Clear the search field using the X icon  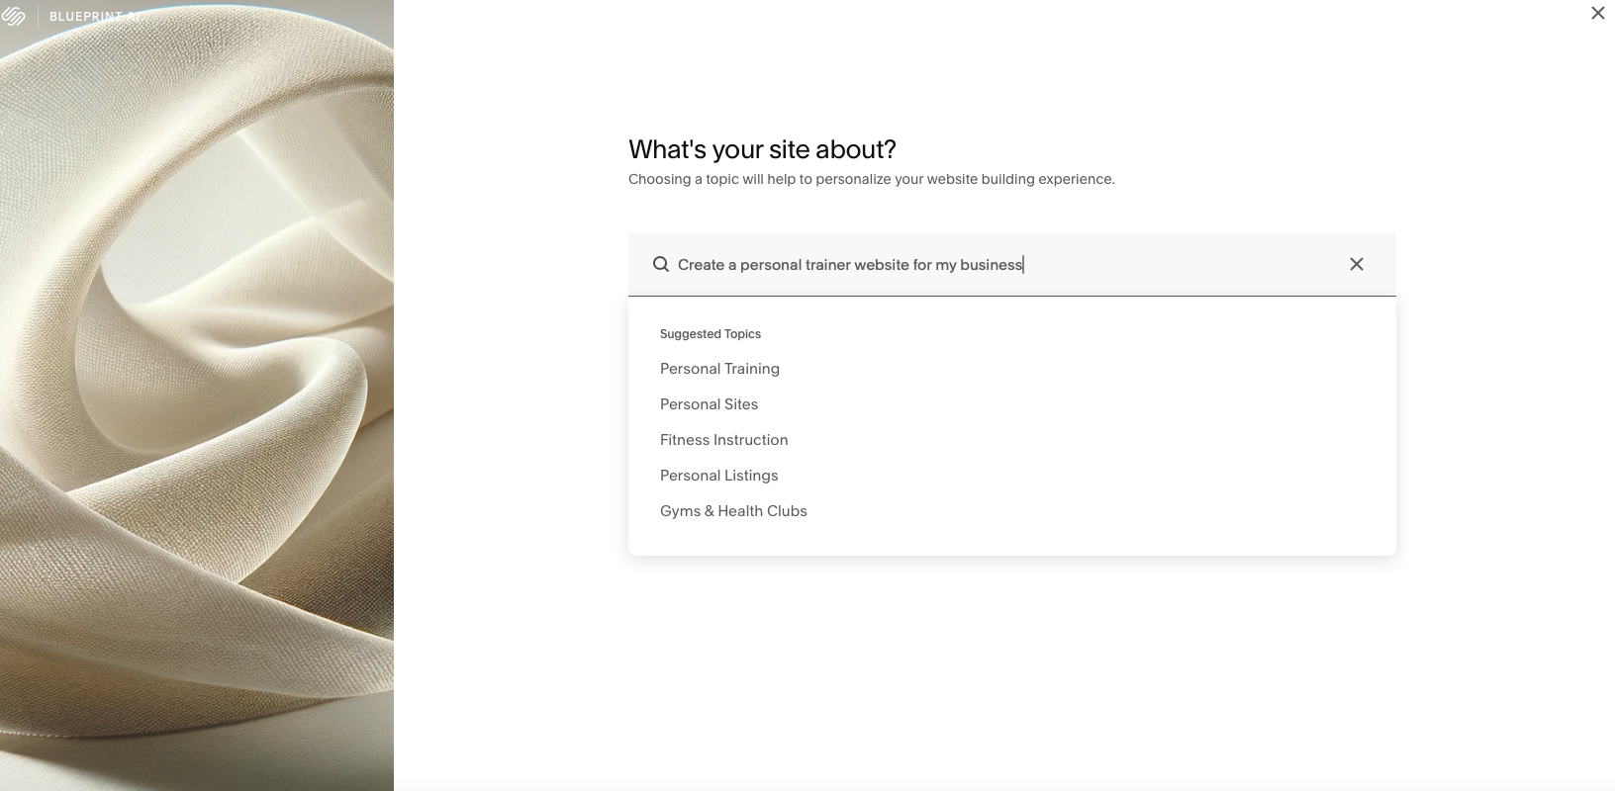[1357, 264]
